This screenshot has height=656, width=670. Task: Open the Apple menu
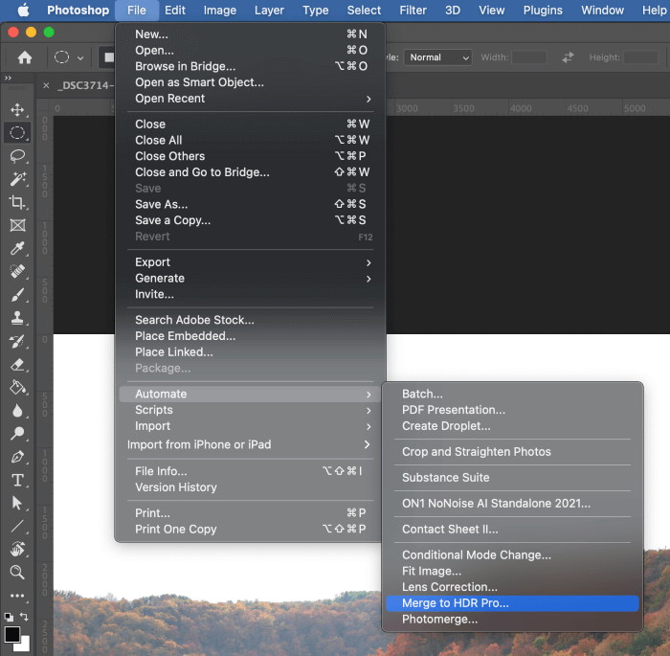(x=21, y=11)
